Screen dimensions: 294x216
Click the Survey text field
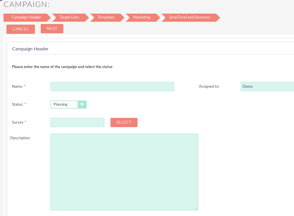[x=77, y=122]
